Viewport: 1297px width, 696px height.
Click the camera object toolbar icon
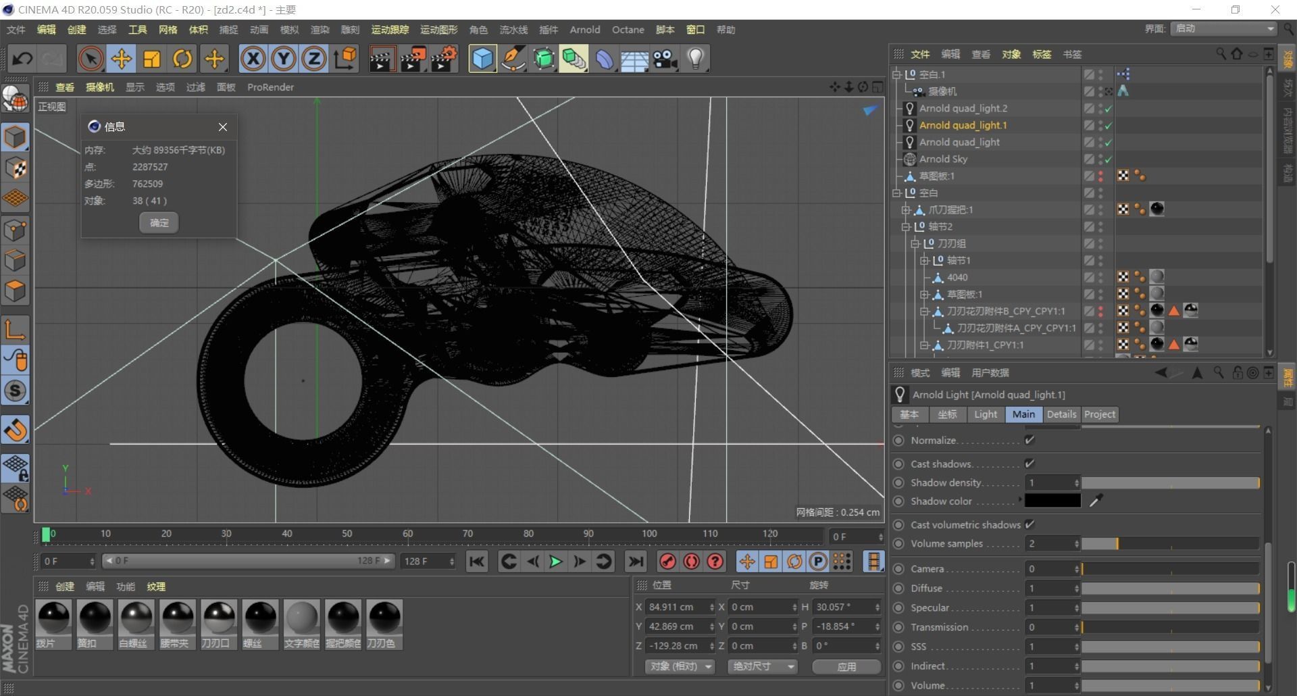pos(665,59)
